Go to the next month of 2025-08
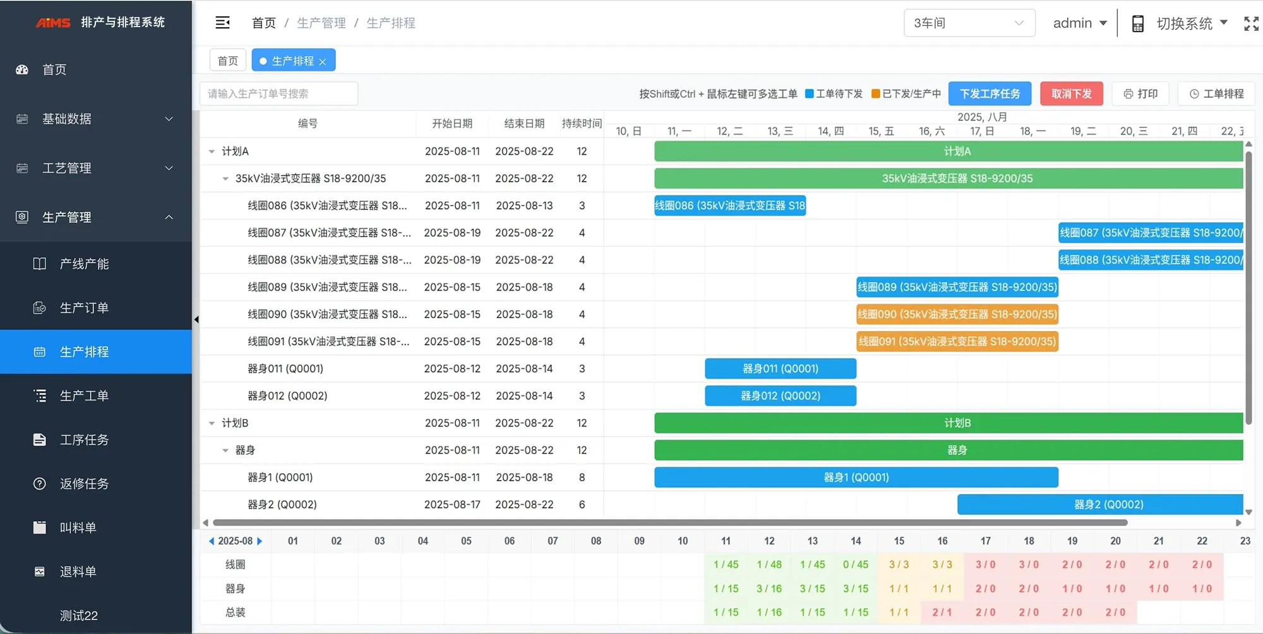The width and height of the screenshot is (1263, 634). click(x=260, y=541)
